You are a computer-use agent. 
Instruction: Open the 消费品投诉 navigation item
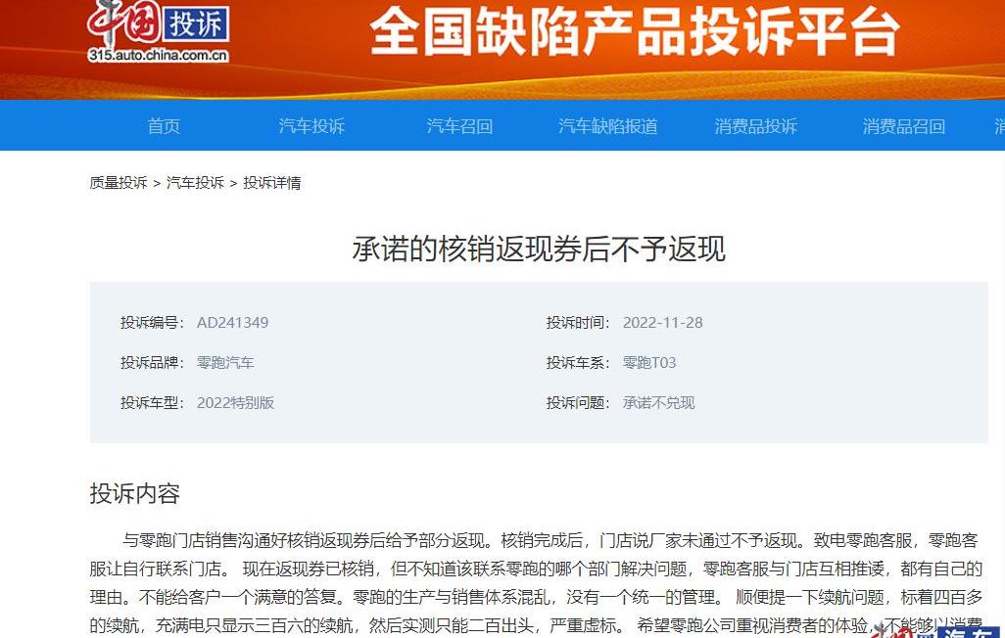pos(755,126)
